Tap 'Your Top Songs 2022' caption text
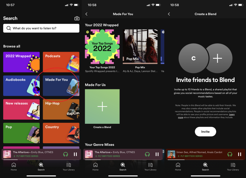 pos(102,67)
